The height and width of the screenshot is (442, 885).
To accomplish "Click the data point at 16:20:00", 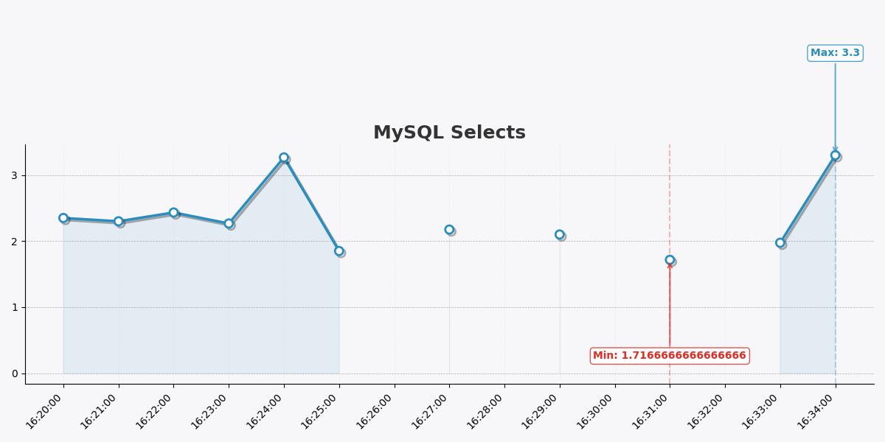I will 63,218.
